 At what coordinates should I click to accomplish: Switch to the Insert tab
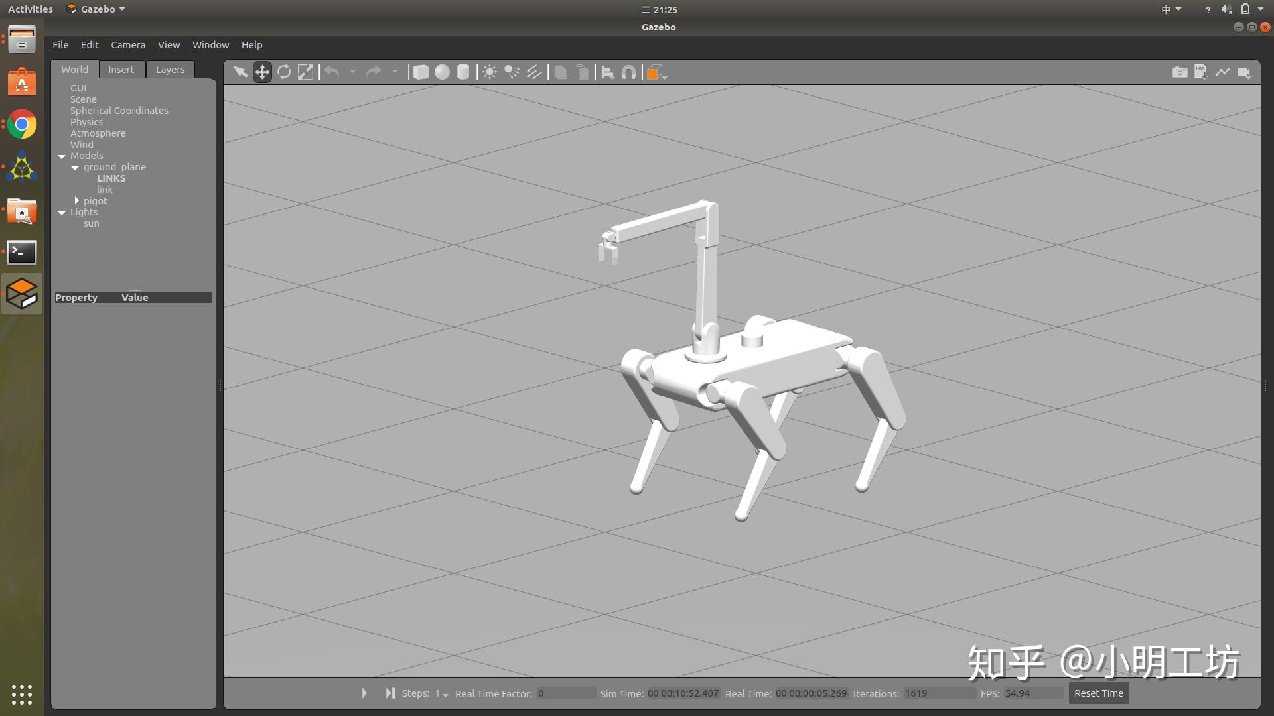(121, 70)
